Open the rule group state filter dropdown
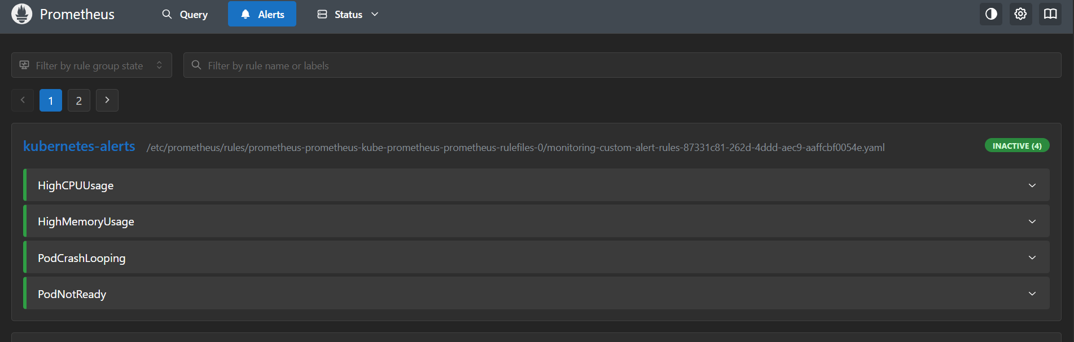 (x=91, y=65)
